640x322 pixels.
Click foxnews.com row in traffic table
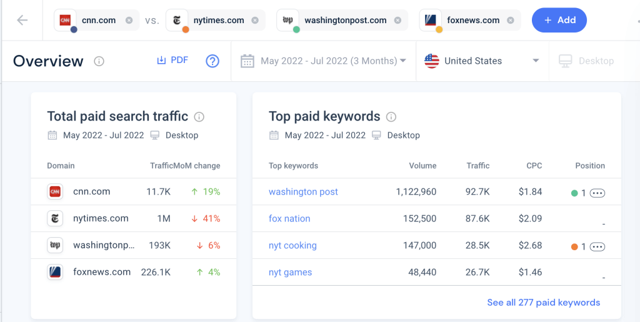(134, 272)
